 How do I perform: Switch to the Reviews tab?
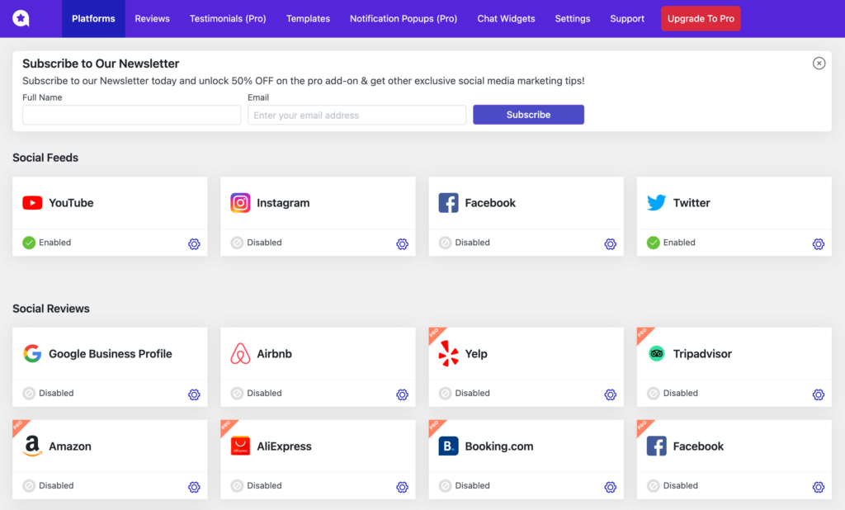(x=152, y=18)
